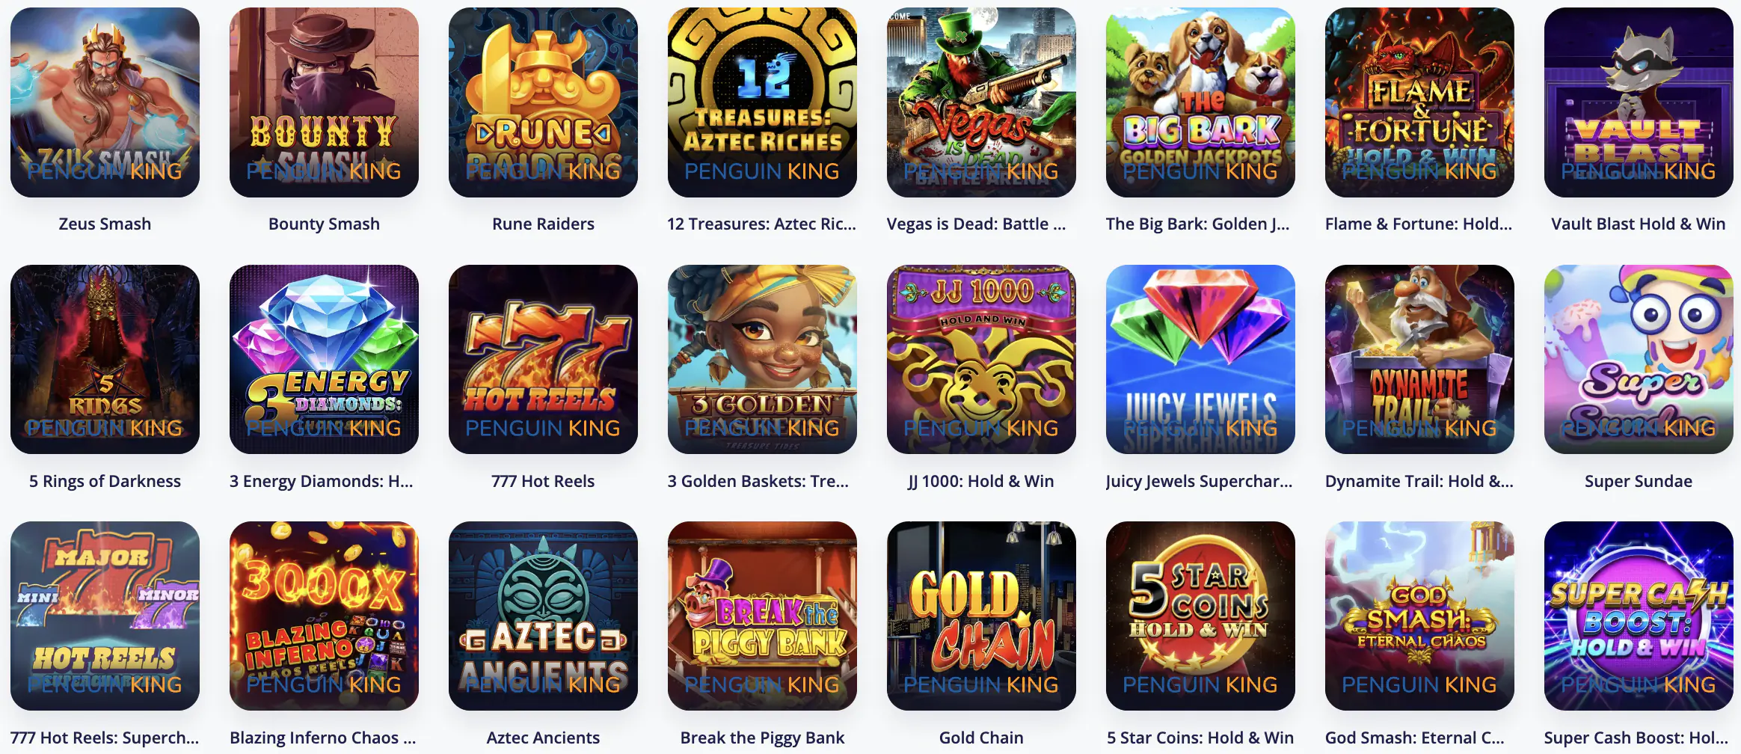Open The Big Bark Golden Jackpots tile

click(1200, 102)
